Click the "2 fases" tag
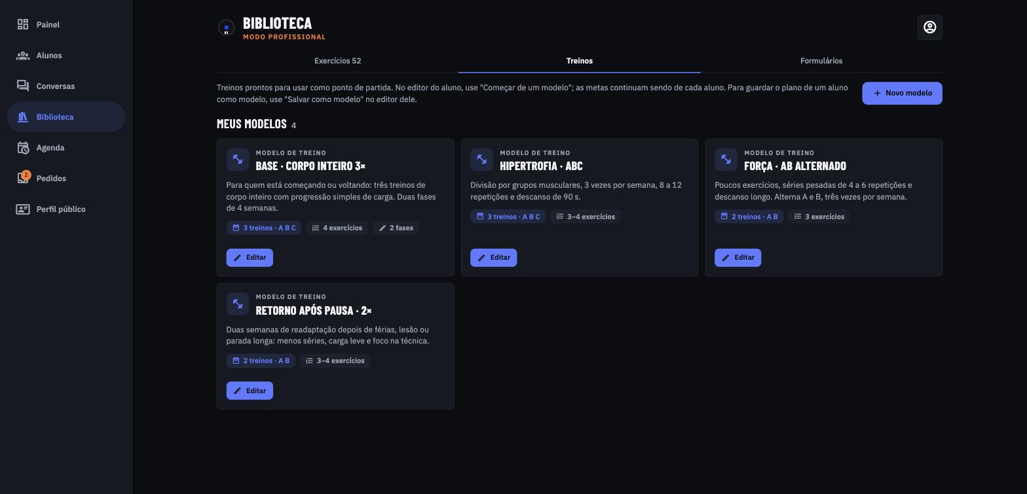Viewport: 1027px width, 494px height. click(x=396, y=228)
